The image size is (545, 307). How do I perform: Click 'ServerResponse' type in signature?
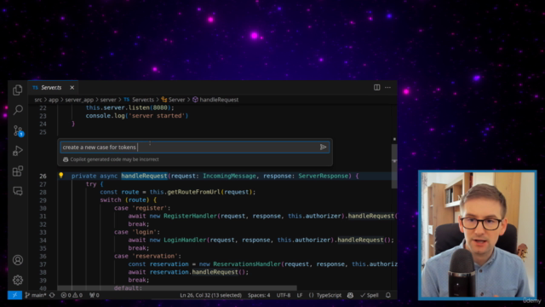click(x=324, y=177)
